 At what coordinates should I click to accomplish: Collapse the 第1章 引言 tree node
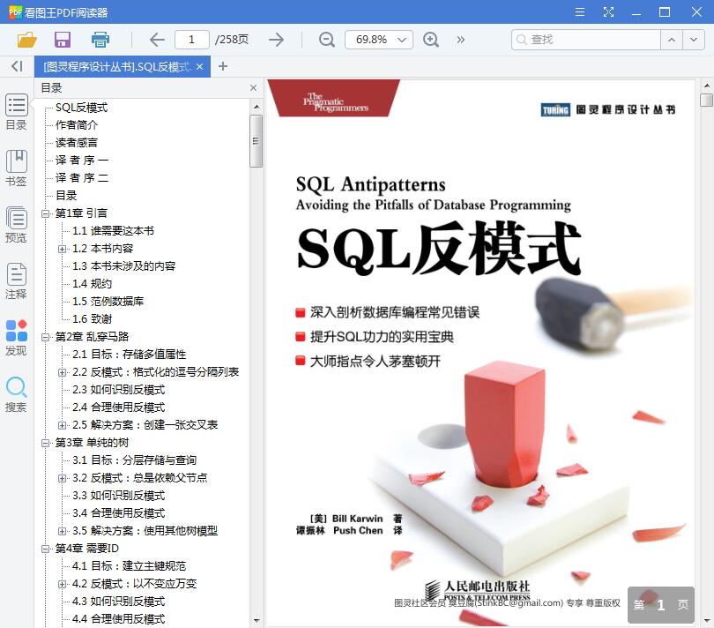(x=45, y=213)
